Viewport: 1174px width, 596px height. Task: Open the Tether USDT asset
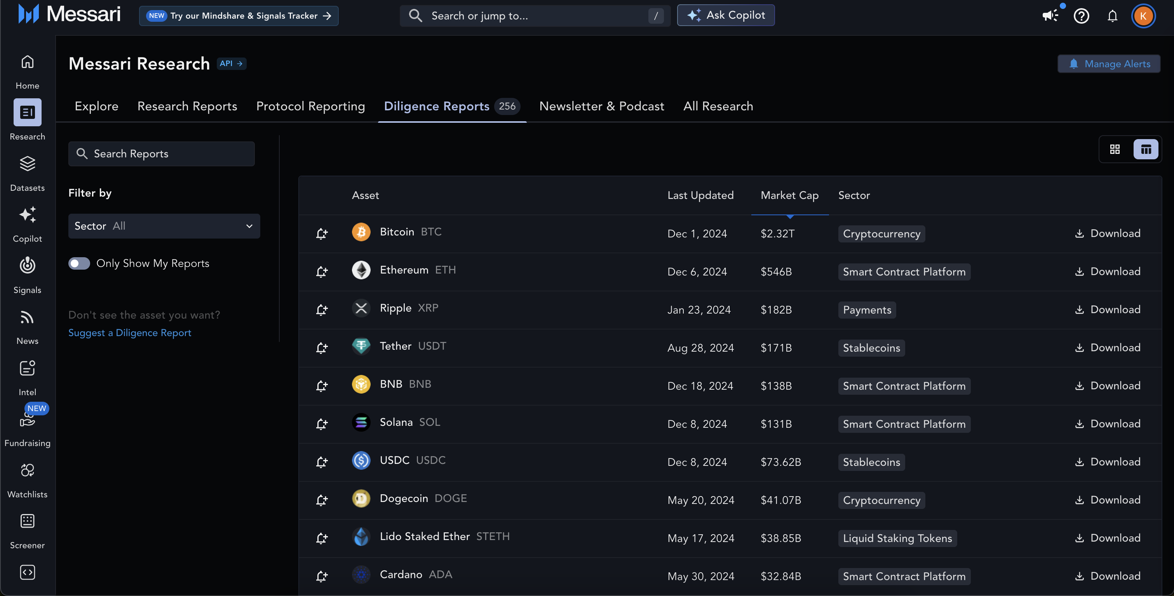[x=399, y=346]
